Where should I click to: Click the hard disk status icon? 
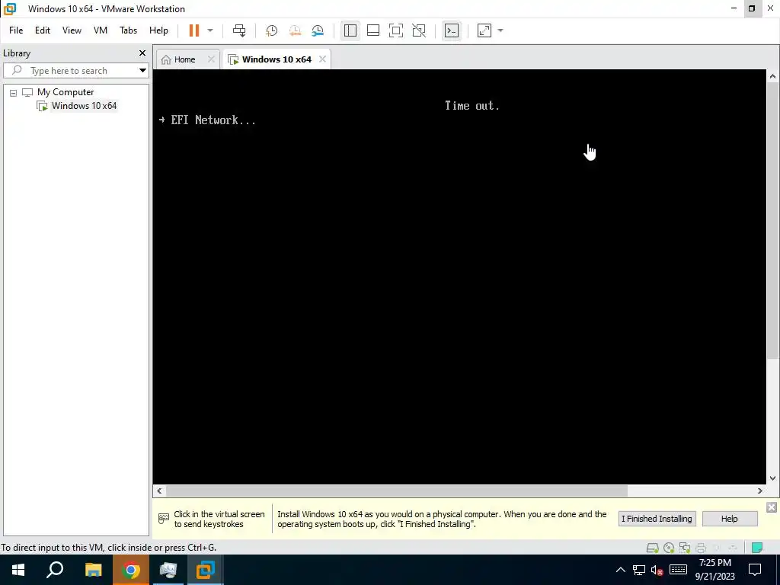click(652, 548)
